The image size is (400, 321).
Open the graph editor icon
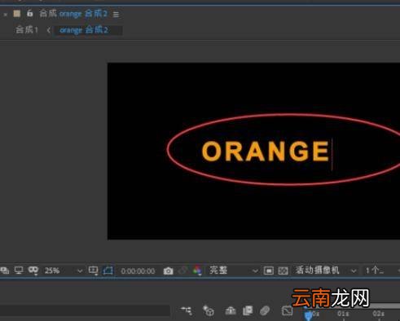[x=287, y=310]
